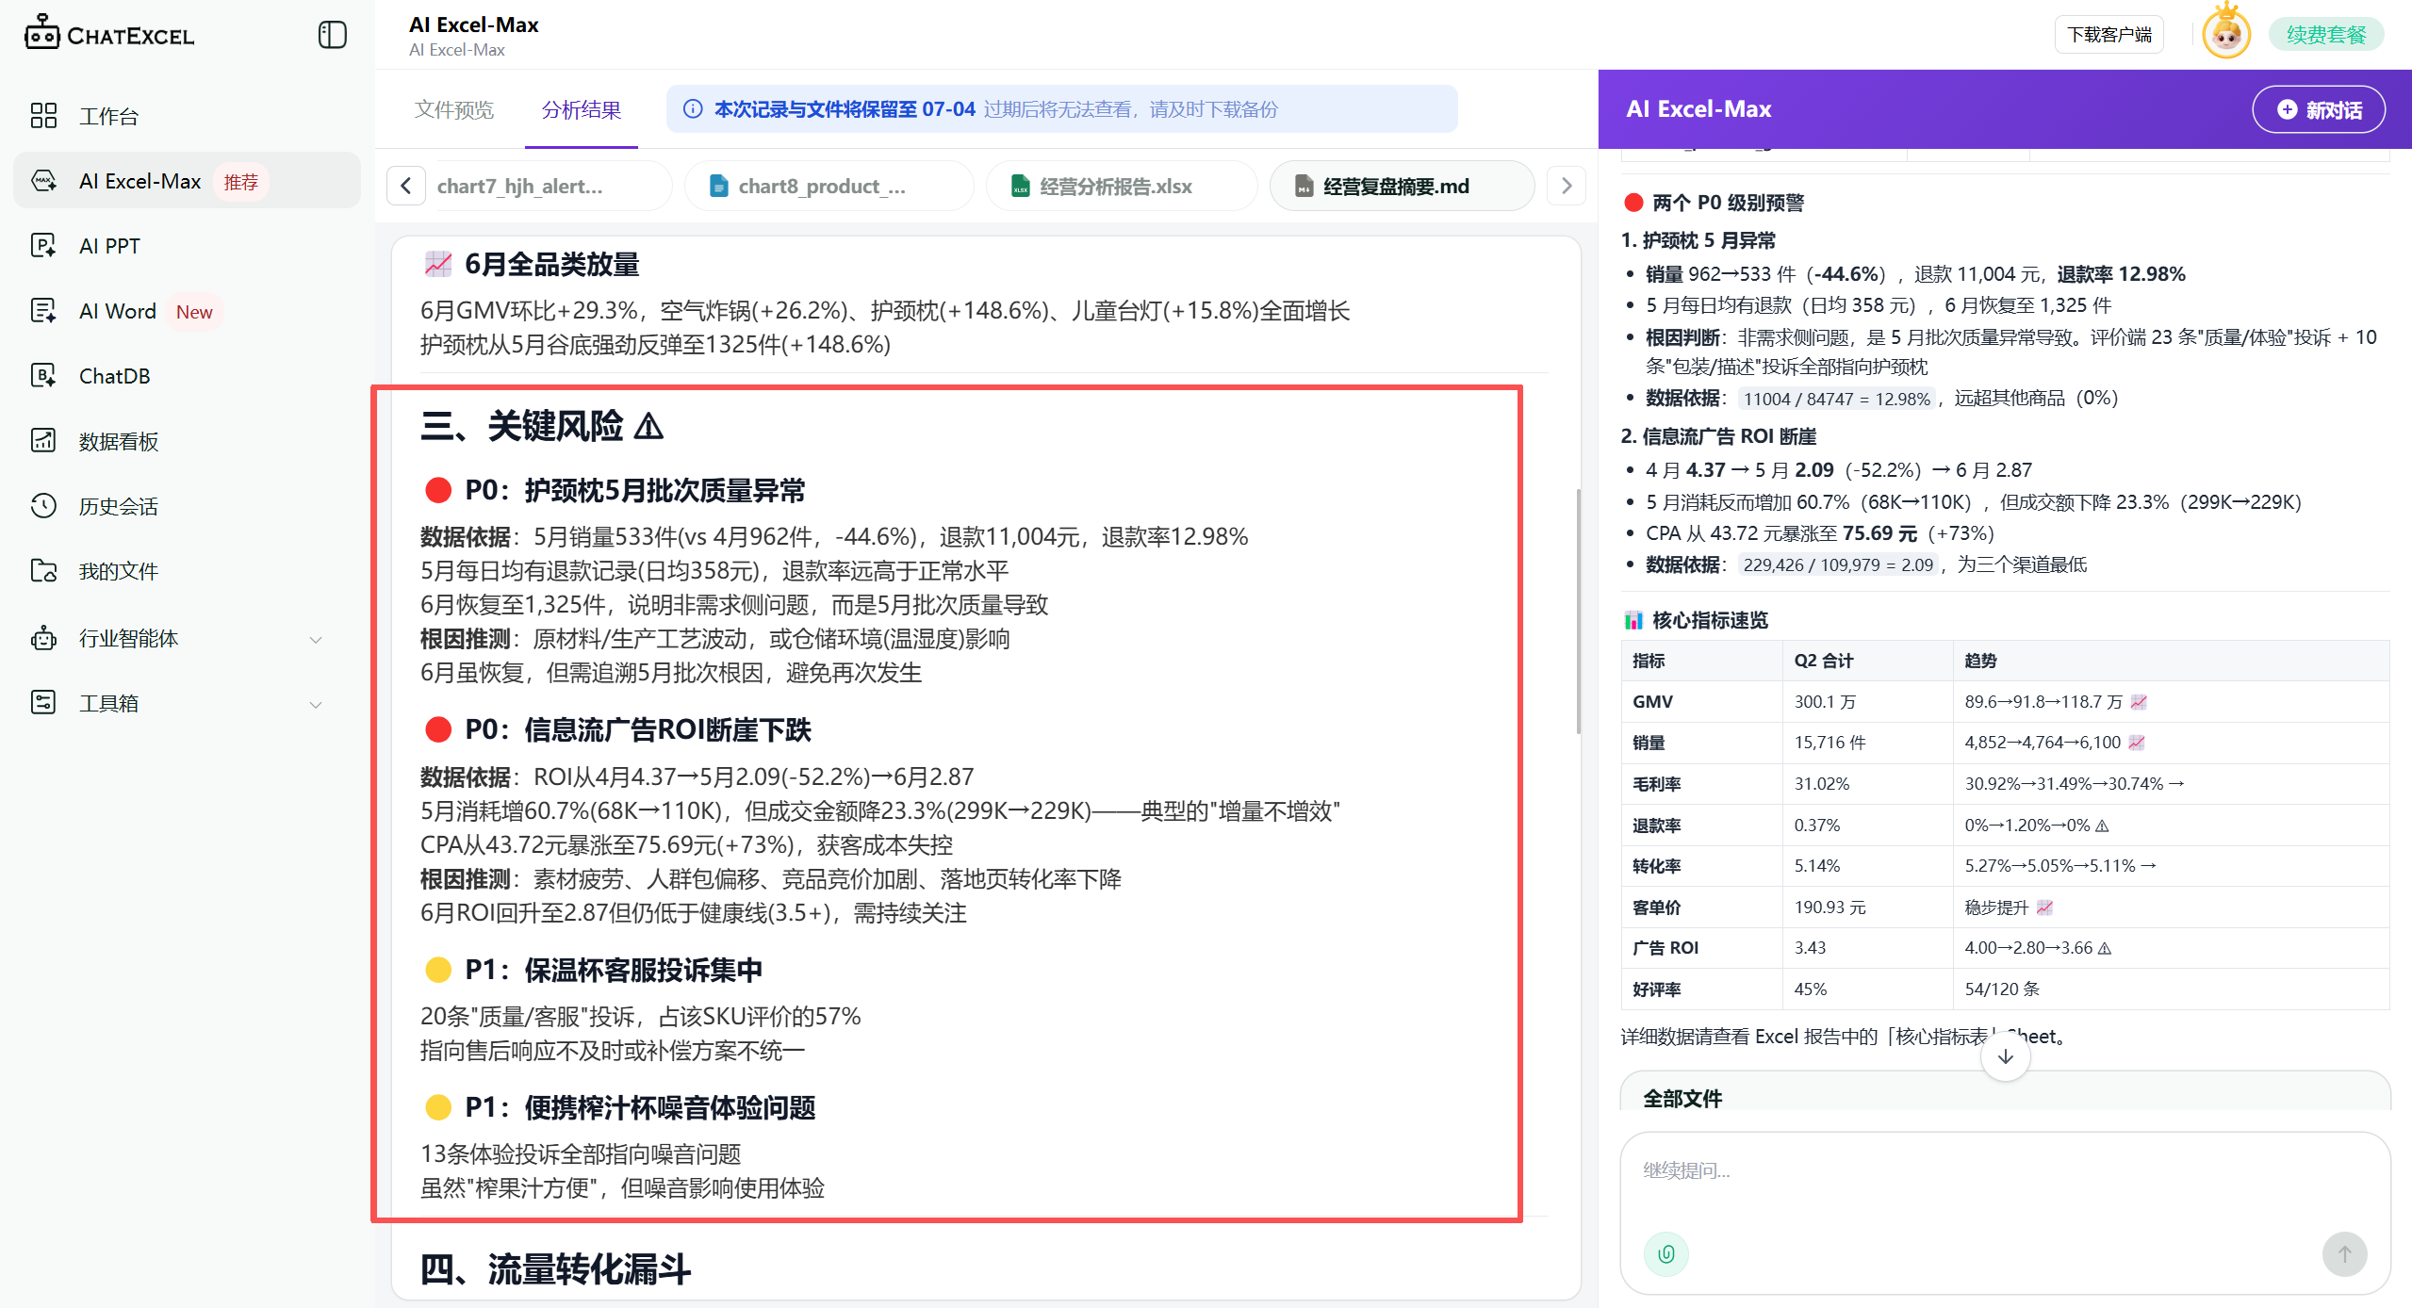Click the 229,426 / 109,979 = 2.09 formula

tap(1838, 564)
